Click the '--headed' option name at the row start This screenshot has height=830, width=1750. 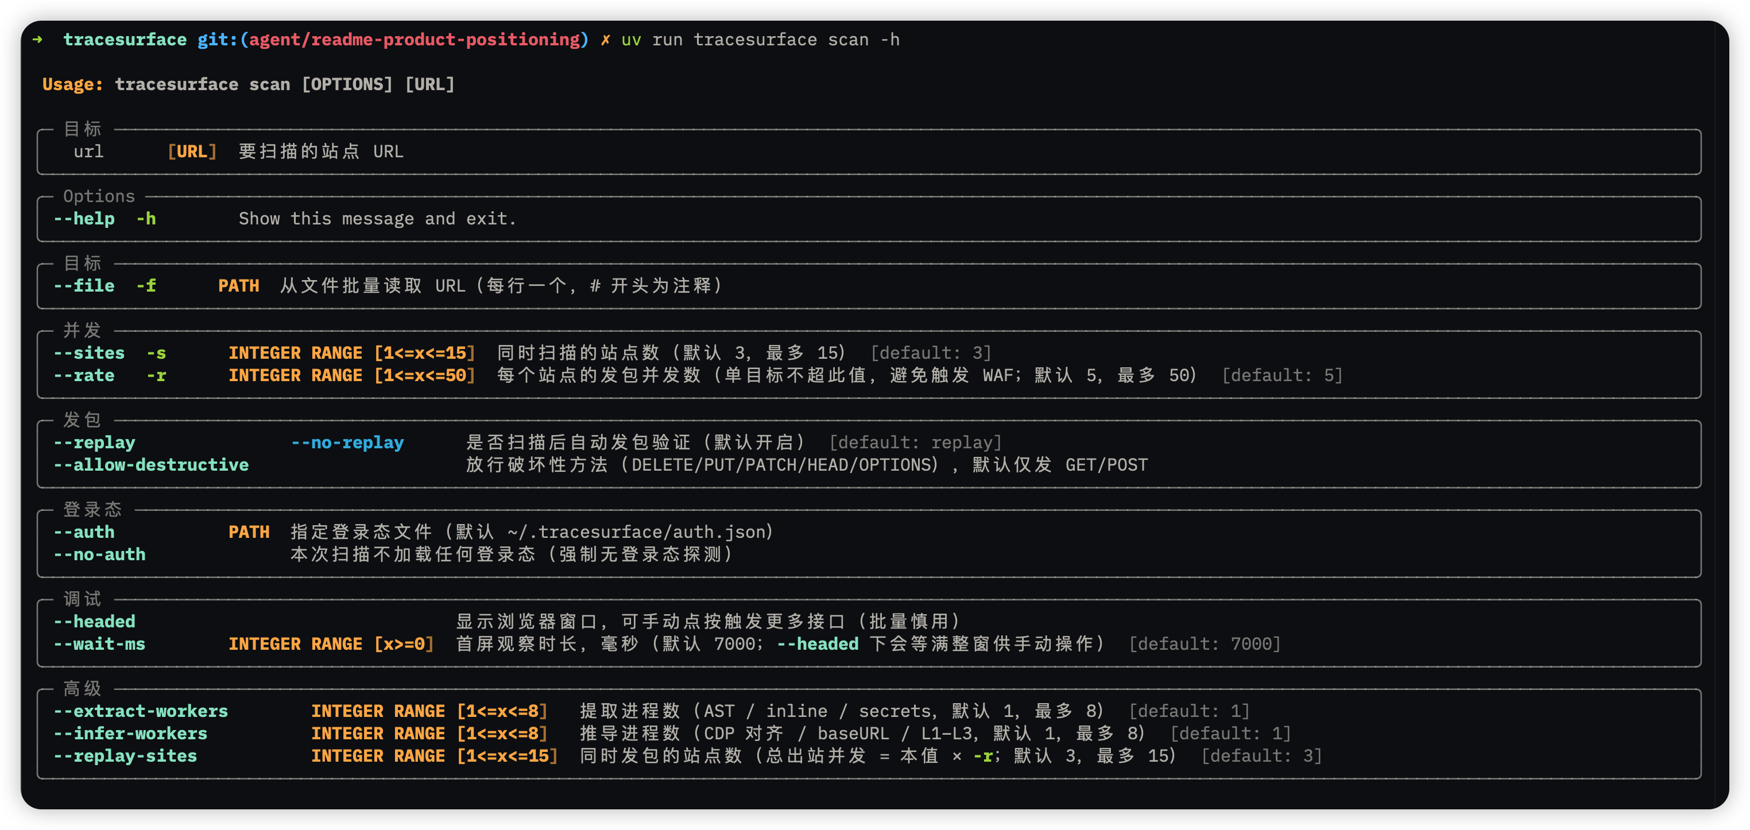point(94,622)
